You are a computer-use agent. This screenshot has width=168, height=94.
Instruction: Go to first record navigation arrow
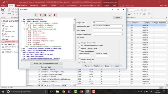click(34, 85)
